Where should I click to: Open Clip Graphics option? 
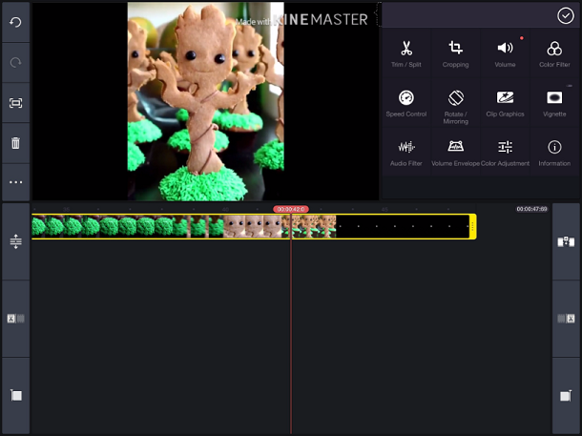(x=505, y=104)
